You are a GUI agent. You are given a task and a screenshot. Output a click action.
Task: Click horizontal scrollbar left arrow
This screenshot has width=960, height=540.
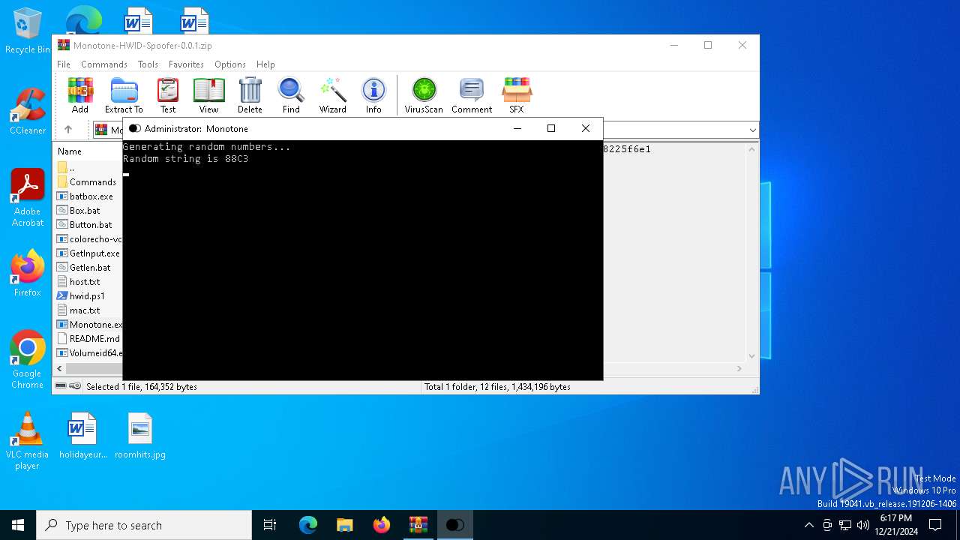tap(60, 369)
